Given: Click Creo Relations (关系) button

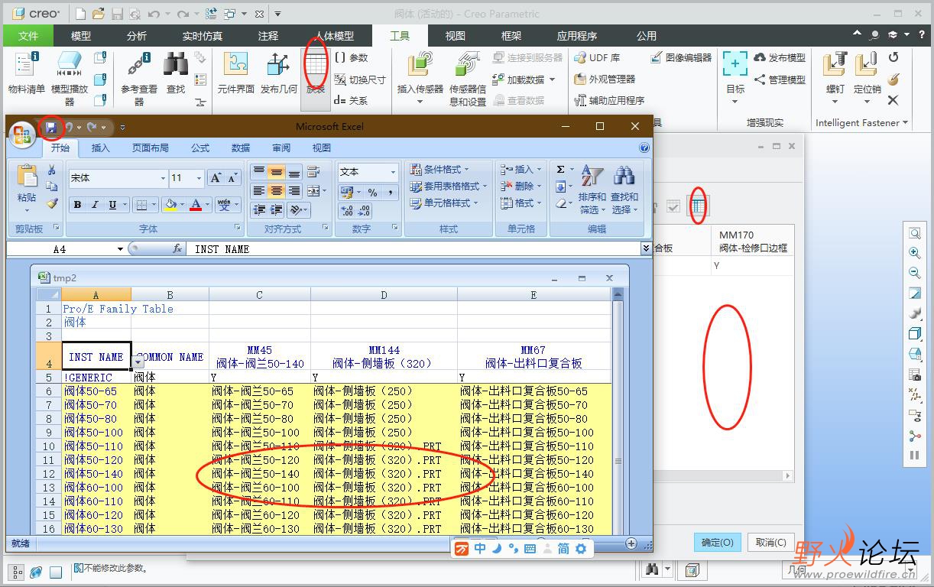Looking at the screenshot, I should tap(351, 100).
